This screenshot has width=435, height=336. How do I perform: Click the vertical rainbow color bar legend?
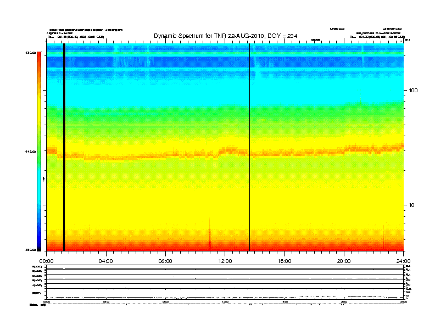point(39,152)
